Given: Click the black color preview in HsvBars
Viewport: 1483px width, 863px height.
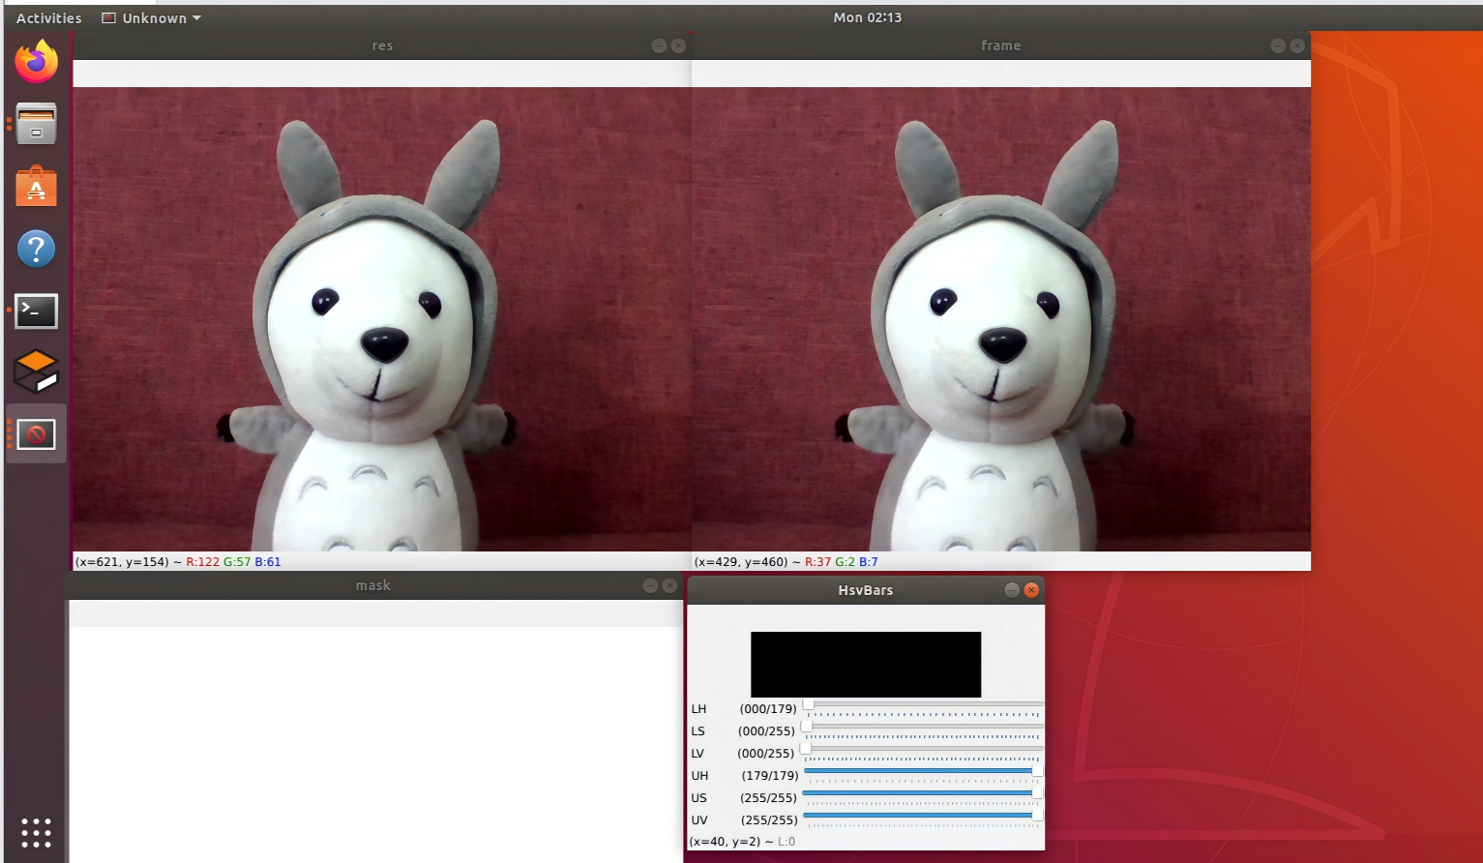Looking at the screenshot, I should (866, 665).
